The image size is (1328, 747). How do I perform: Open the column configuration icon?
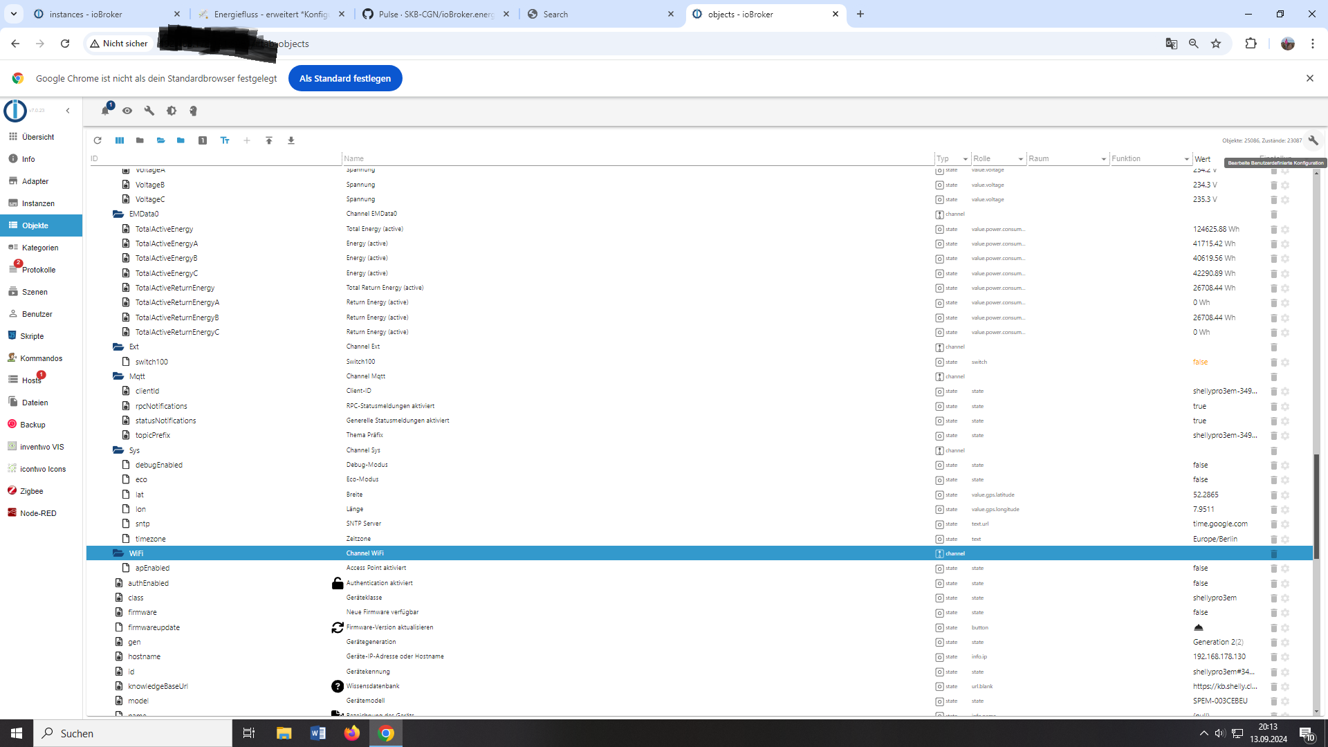120,140
